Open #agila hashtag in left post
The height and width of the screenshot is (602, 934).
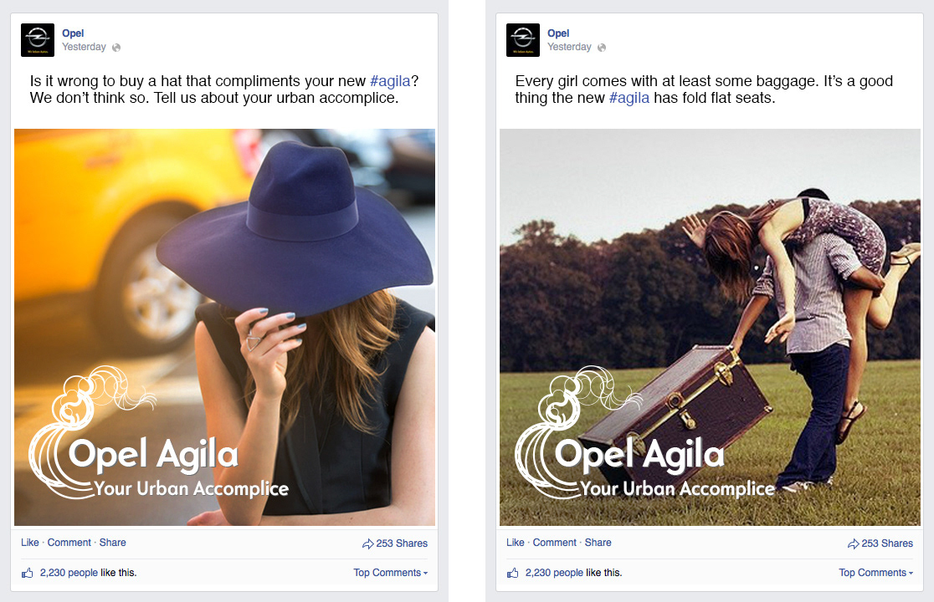(x=390, y=81)
